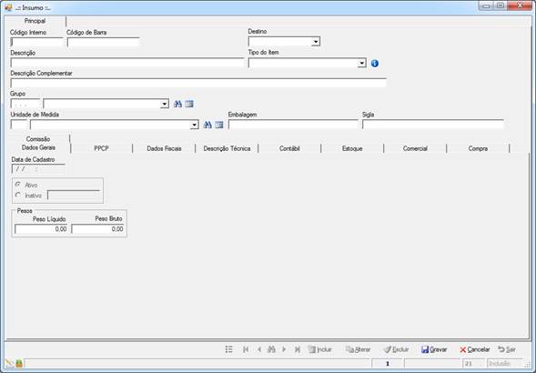This screenshot has width=536, height=373.
Task: Click the Insumo window app icon
Action: 8,7
